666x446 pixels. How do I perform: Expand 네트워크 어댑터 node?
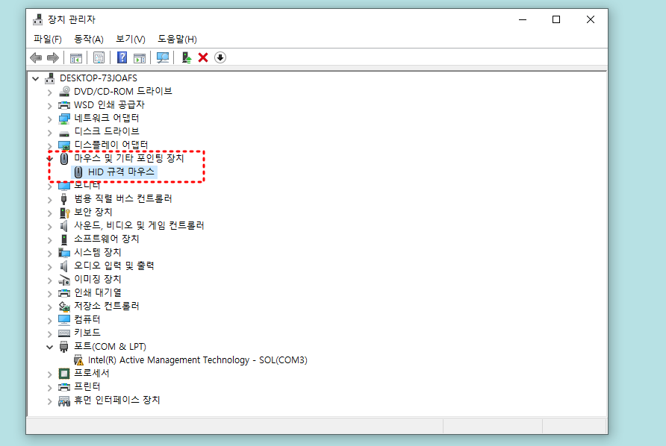click(50, 119)
